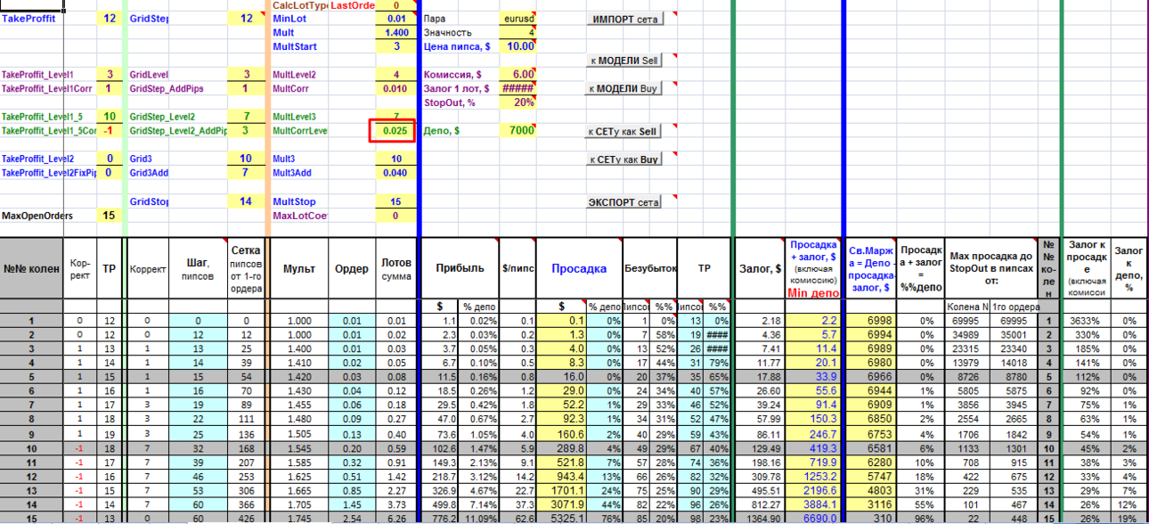Image resolution: width=1149 pixels, height=524 pixels.
Task: Select the TakeProffit value cell
Action: coord(109,18)
